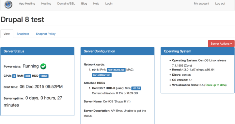Click the Operating System panel header

click(197, 51)
